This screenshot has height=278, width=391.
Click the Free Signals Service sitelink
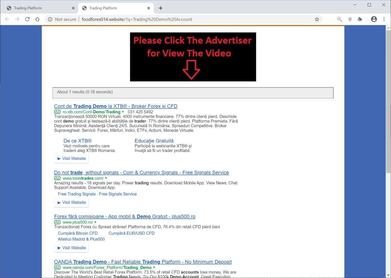tap(118, 194)
